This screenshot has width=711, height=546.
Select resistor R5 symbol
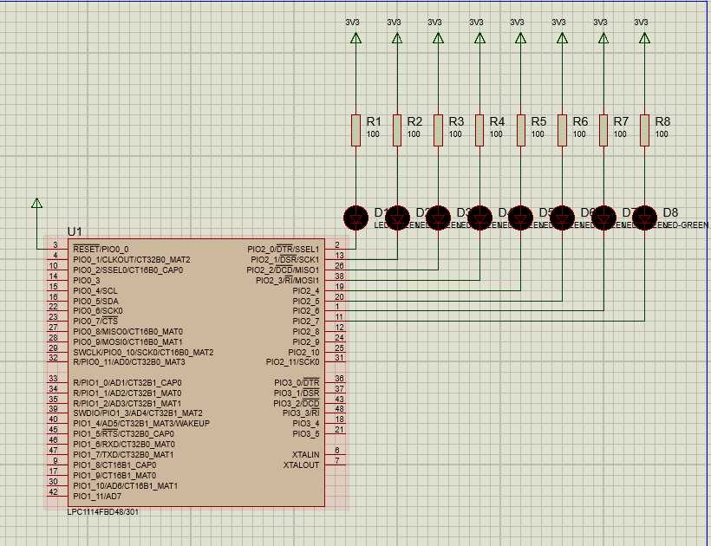[521, 131]
